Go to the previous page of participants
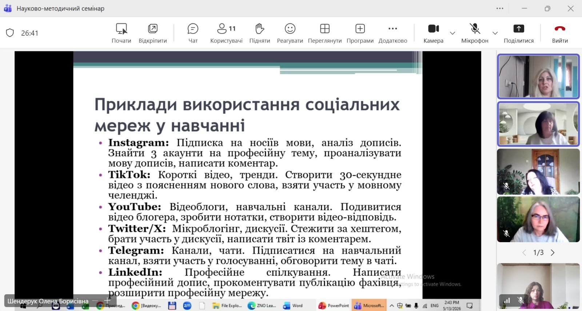 tap(524, 253)
